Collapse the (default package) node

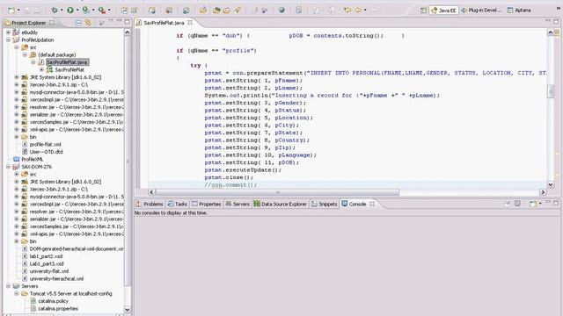(25, 54)
